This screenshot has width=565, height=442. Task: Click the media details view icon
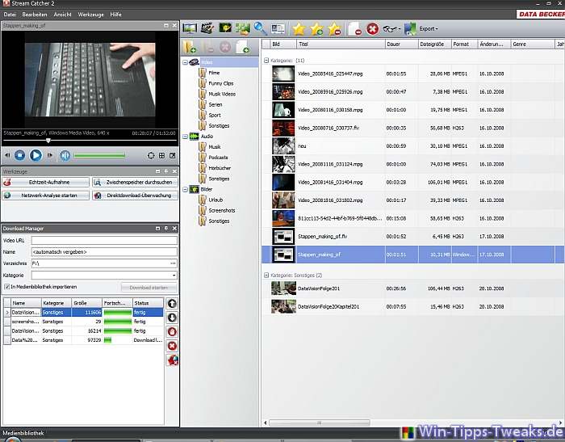278,28
